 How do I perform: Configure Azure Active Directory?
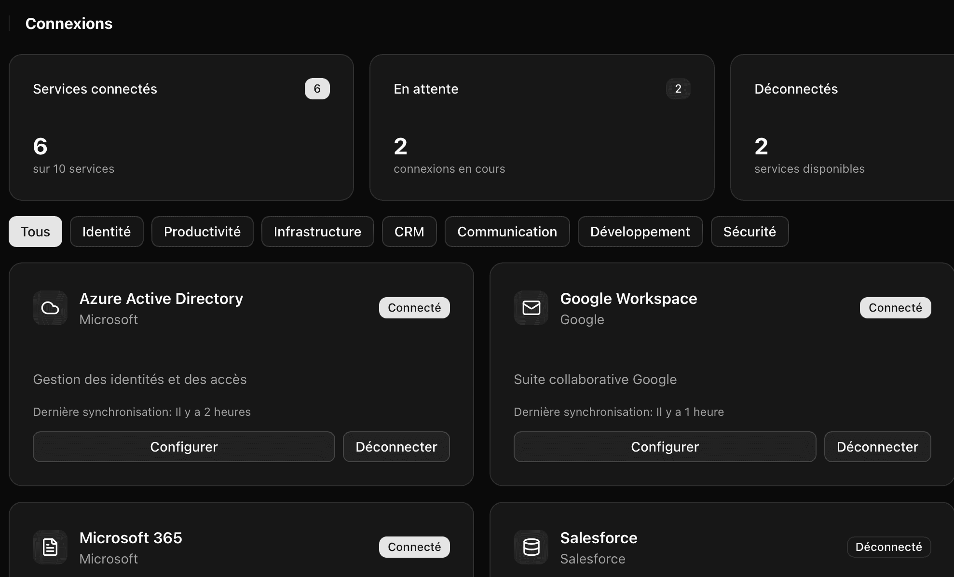coord(184,447)
